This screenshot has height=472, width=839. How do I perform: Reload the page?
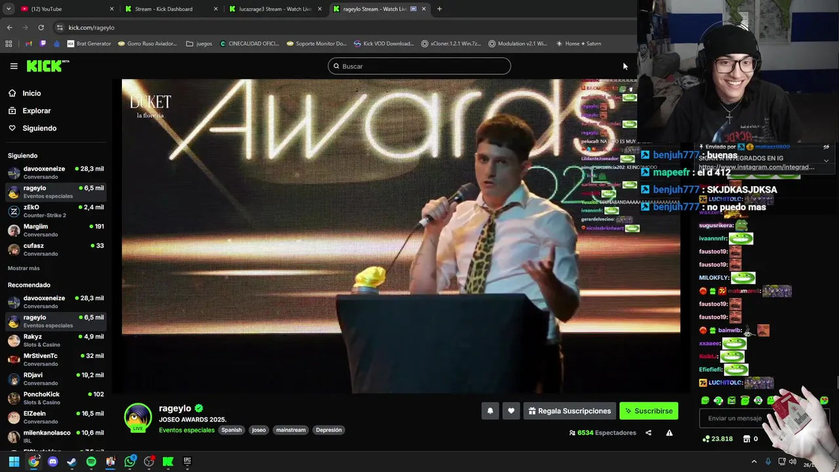(41, 28)
